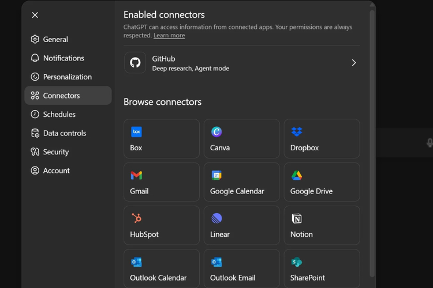Open the GitHub connector name label
Viewport: 433px width, 288px height.
coord(163,59)
